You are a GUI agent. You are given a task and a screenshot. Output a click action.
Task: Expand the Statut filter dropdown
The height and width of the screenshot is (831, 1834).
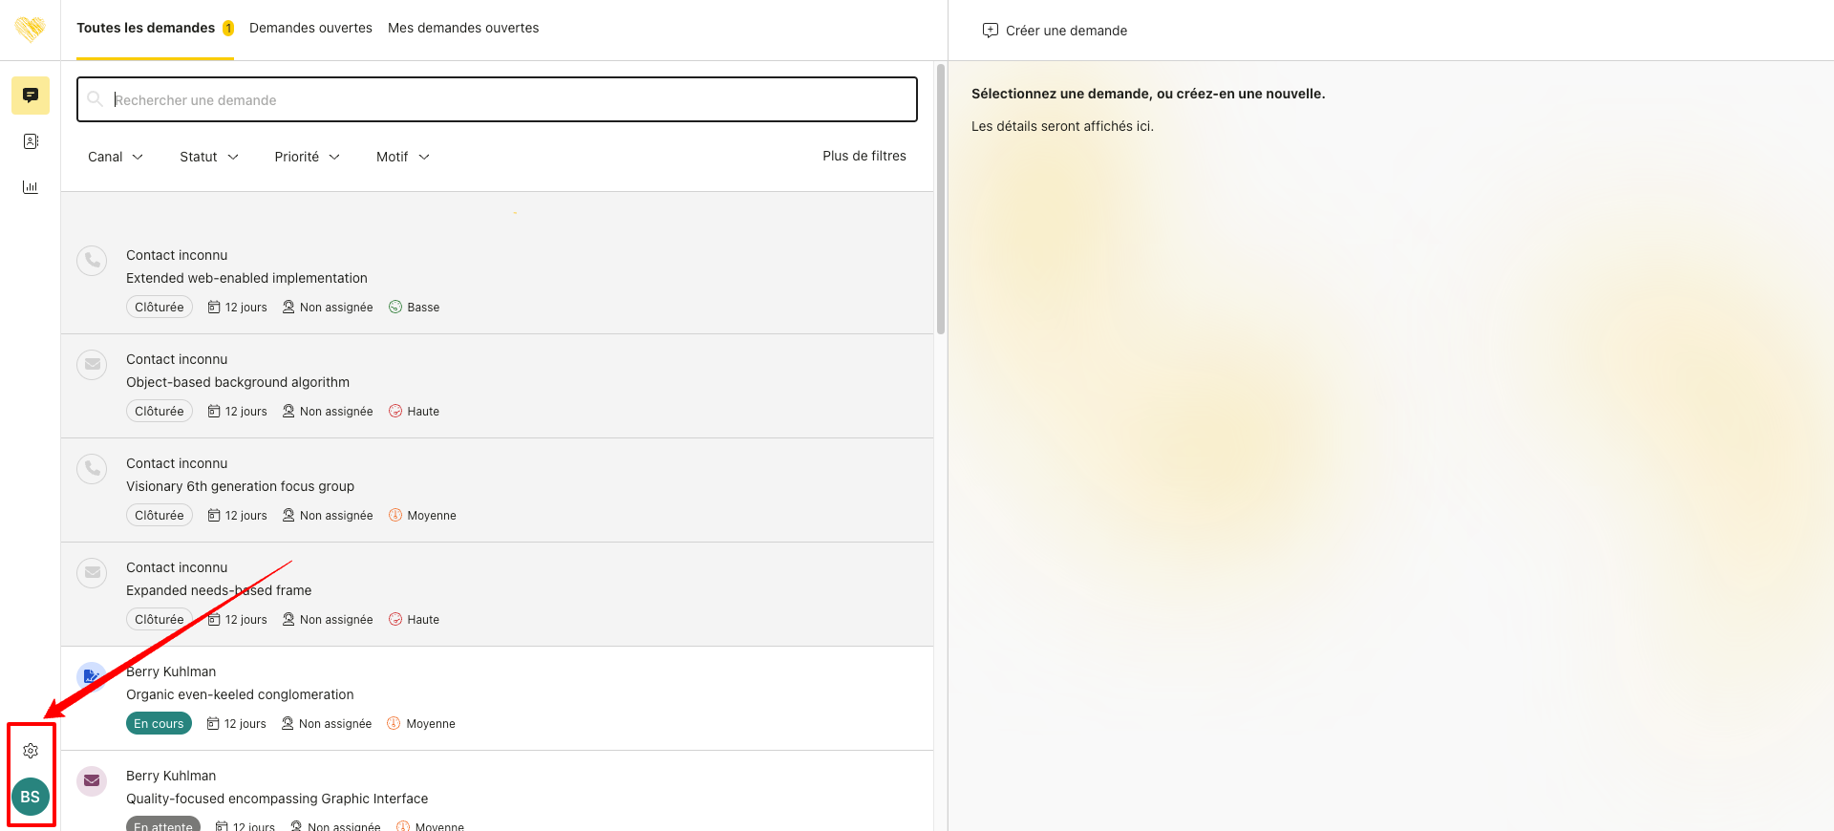(208, 157)
